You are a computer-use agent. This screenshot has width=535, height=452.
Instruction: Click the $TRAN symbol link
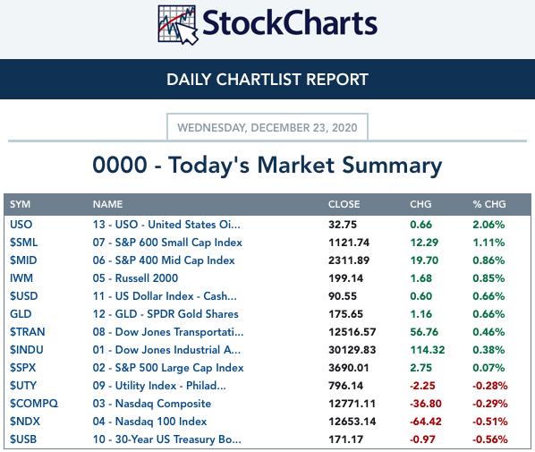(28, 332)
